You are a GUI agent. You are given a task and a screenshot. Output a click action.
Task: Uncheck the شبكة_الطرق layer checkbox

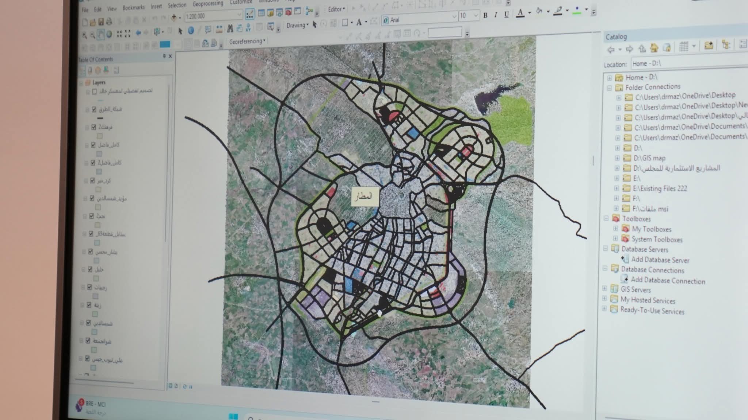(94, 109)
